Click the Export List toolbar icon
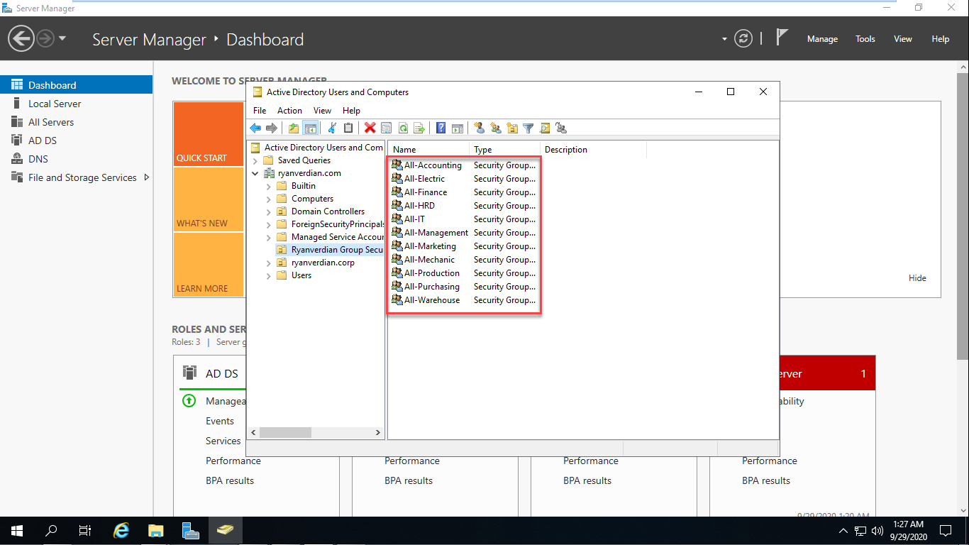This screenshot has height=545, width=969. coord(419,128)
